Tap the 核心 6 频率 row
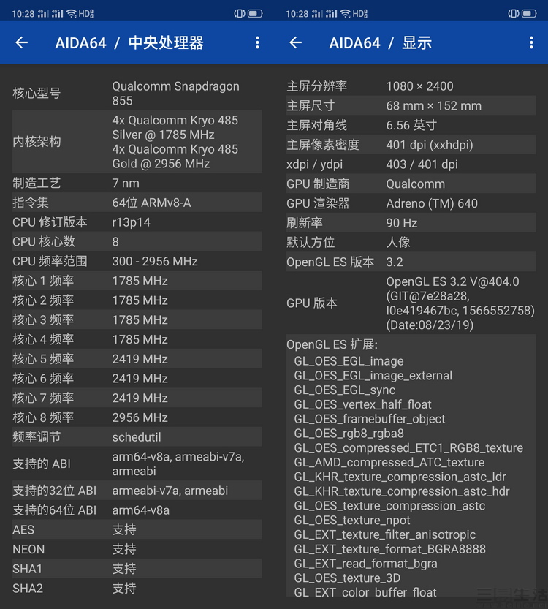 [x=137, y=378]
